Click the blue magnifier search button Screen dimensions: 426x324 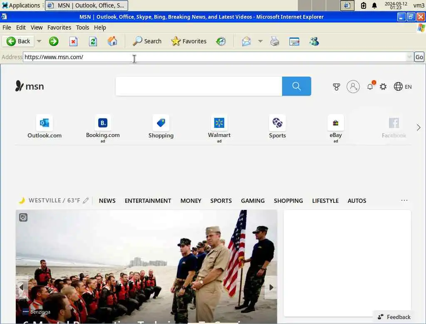pos(296,86)
